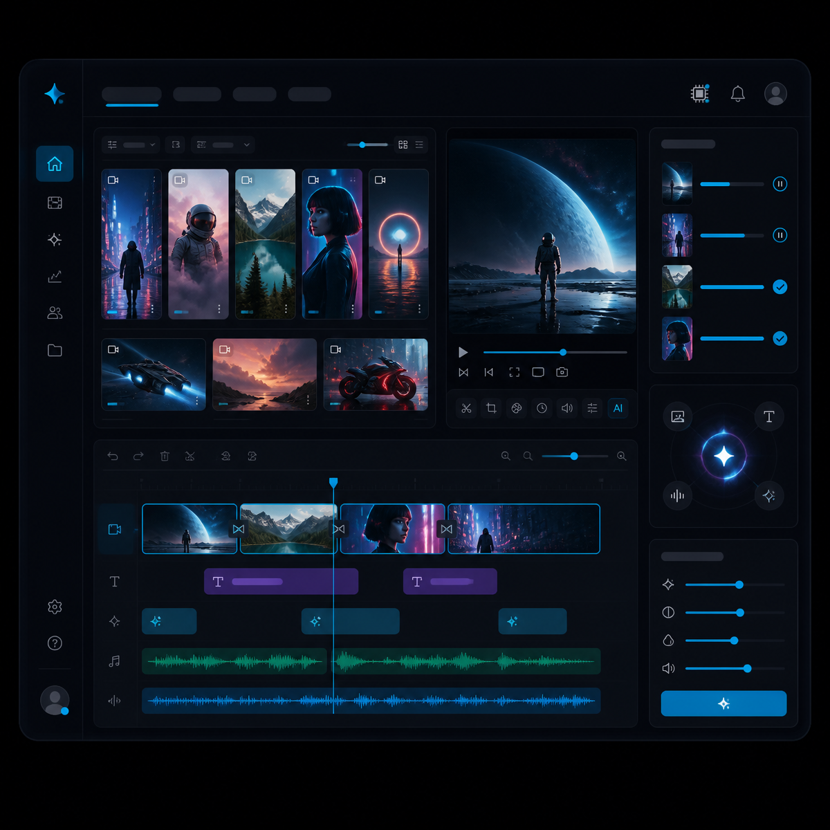Open three-dot menu on woman portrait thumbnail
830x830 pixels.
[x=353, y=308]
